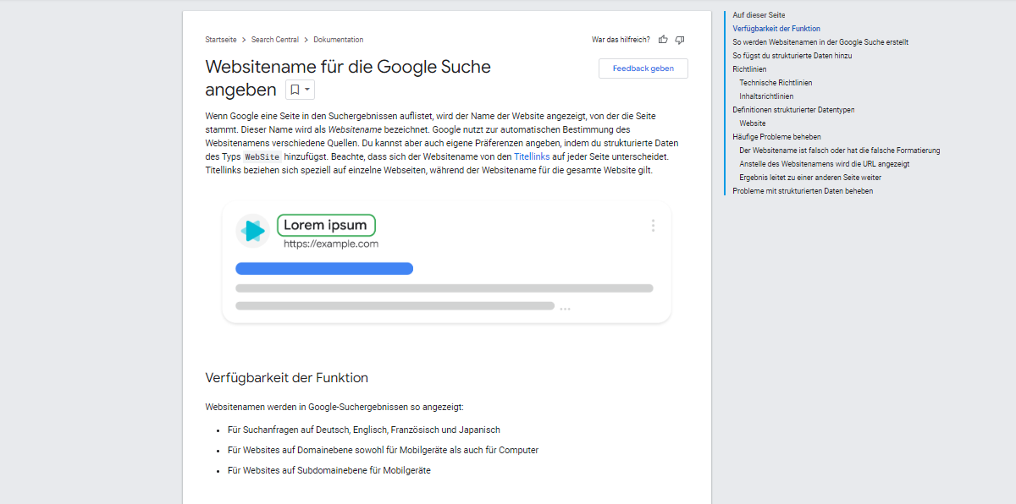Click the three-dot menu on the example result
The height and width of the screenshot is (504, 1016).
point(653,225)
